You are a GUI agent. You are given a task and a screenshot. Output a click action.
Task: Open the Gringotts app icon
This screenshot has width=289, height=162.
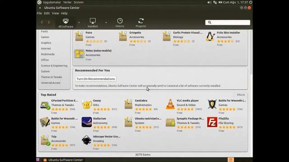click(123, 36)
